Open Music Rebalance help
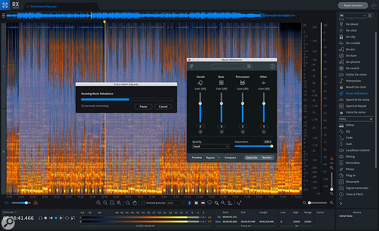 pyautogui.click(x=273, y=66)
